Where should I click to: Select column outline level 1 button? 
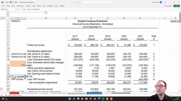point(8,12)
